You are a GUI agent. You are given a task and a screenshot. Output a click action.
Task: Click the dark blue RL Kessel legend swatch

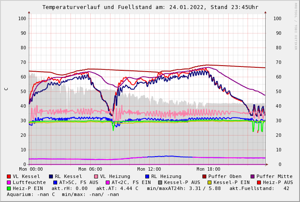[51, 176]
